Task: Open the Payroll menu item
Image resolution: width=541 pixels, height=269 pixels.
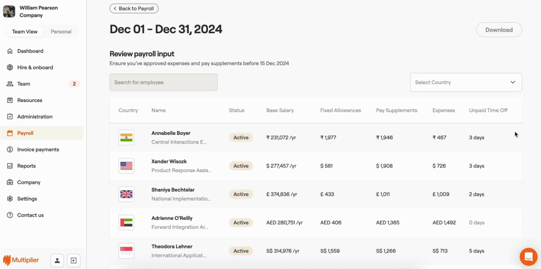Action: pyautogui.click(x=25, y=133)
